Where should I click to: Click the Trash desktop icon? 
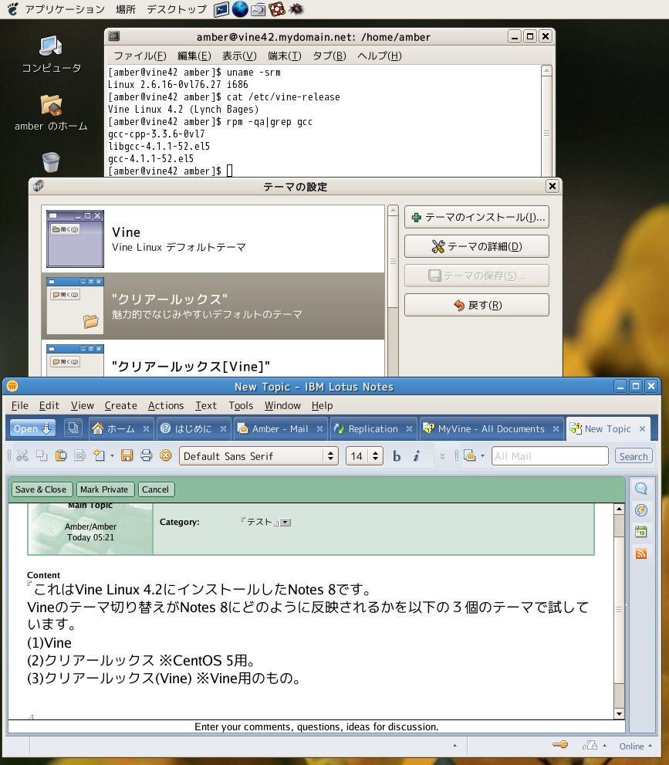[51, 162]
